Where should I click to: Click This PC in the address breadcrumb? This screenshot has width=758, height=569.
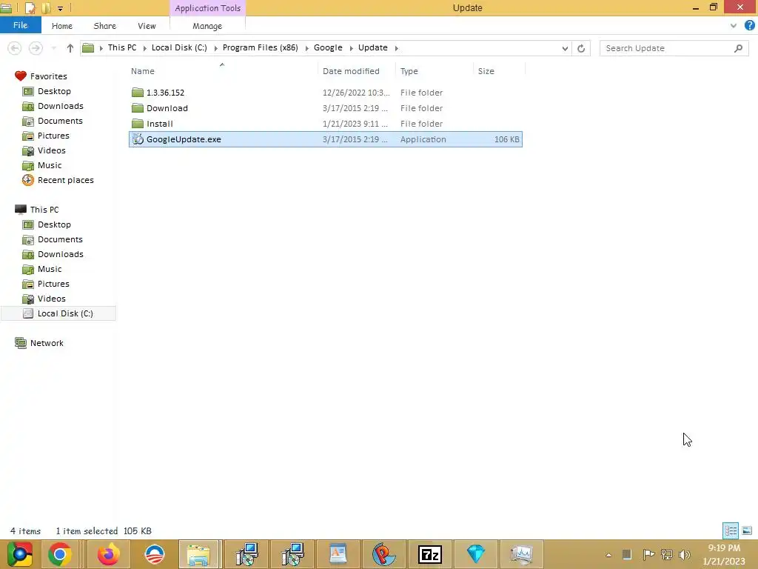pyautogui.click(x=122, y=47)
